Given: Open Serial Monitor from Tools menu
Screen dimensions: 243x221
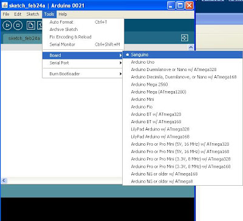Looking at the screenshot, I should point(83,44).
